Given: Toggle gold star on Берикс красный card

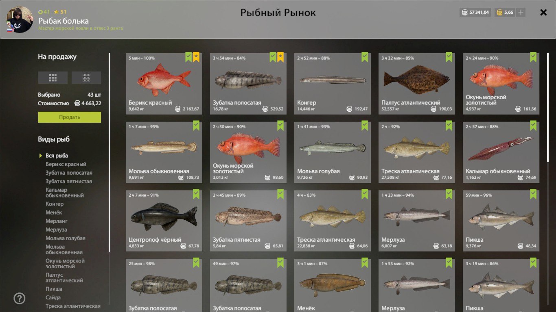Looking at the screenshot, I should [x=196, y=57].
